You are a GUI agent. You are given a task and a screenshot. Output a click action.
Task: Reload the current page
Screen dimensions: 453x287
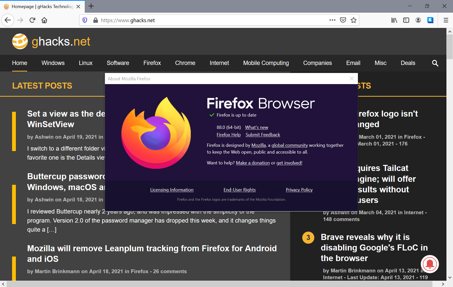(x=32, y=20)
